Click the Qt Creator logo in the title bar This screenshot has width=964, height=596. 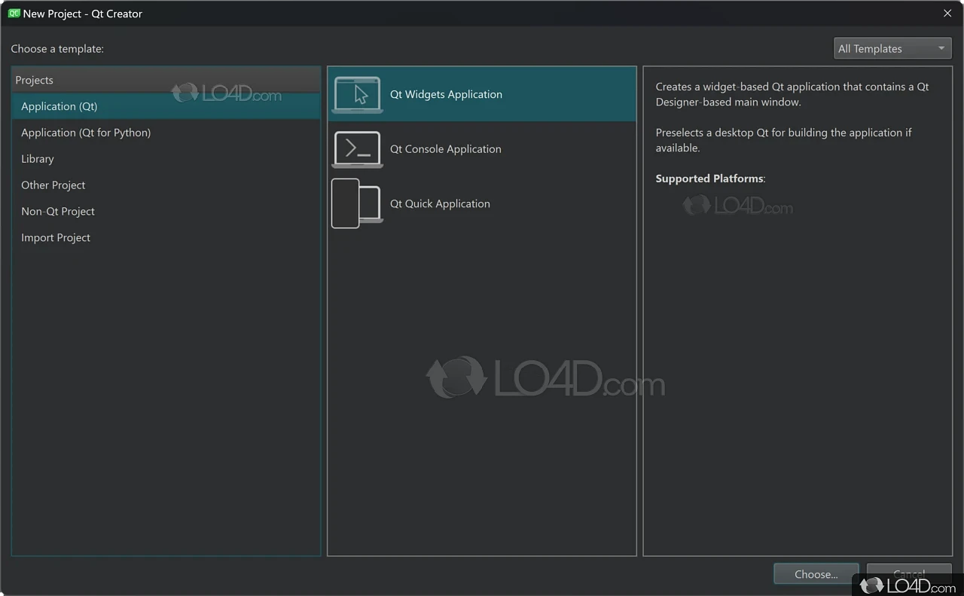(13, 13)
